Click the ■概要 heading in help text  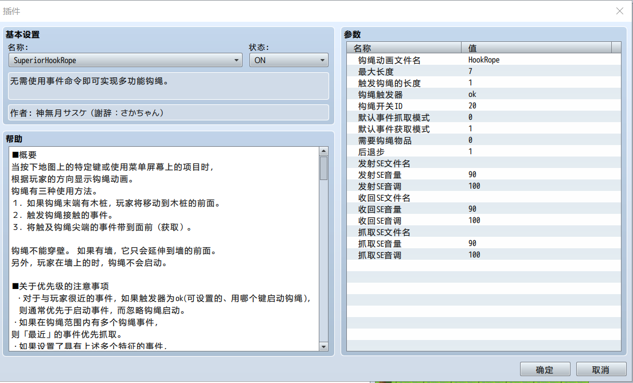[24, 155]
